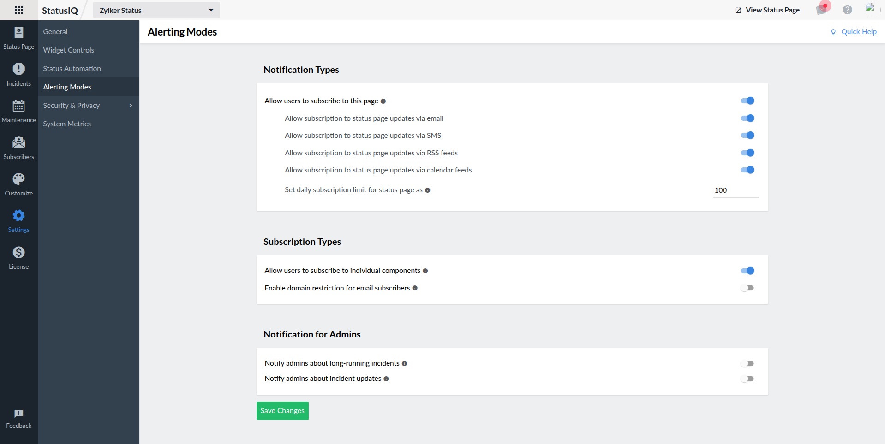Open the Customize palette icon
The width and height of the screenshot is (885, 444).
18,179
